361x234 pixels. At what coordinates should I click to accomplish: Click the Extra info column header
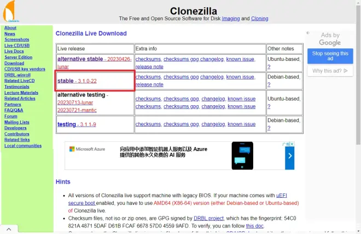200,49
